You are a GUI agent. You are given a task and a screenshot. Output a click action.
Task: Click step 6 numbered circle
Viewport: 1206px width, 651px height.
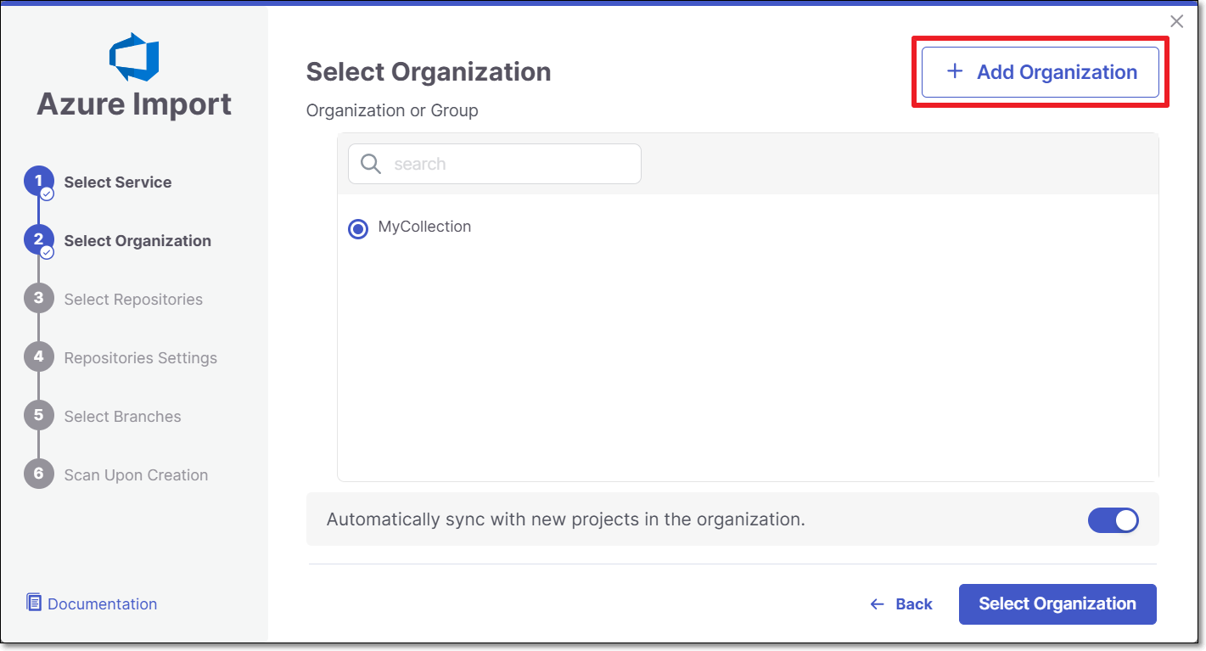pos(38,474)
